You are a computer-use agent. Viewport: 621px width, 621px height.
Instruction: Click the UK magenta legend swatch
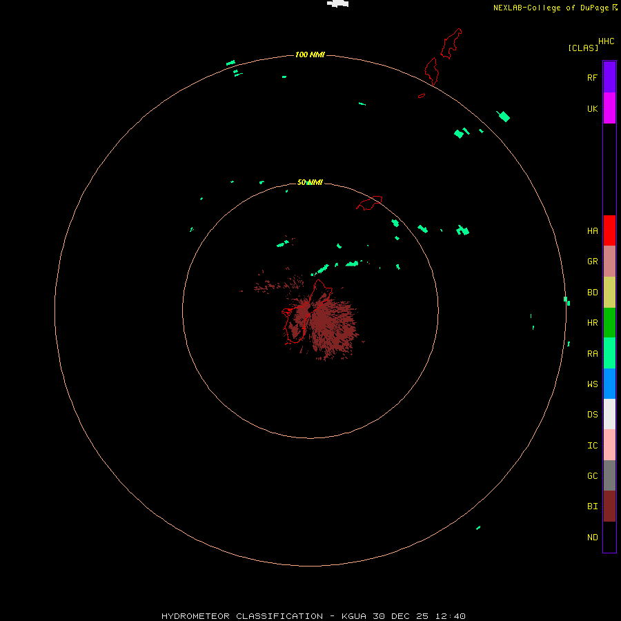609,108
